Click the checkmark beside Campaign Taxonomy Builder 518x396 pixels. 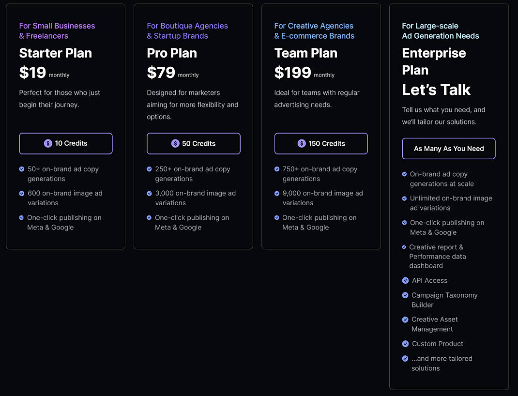(x=405, y=295)
